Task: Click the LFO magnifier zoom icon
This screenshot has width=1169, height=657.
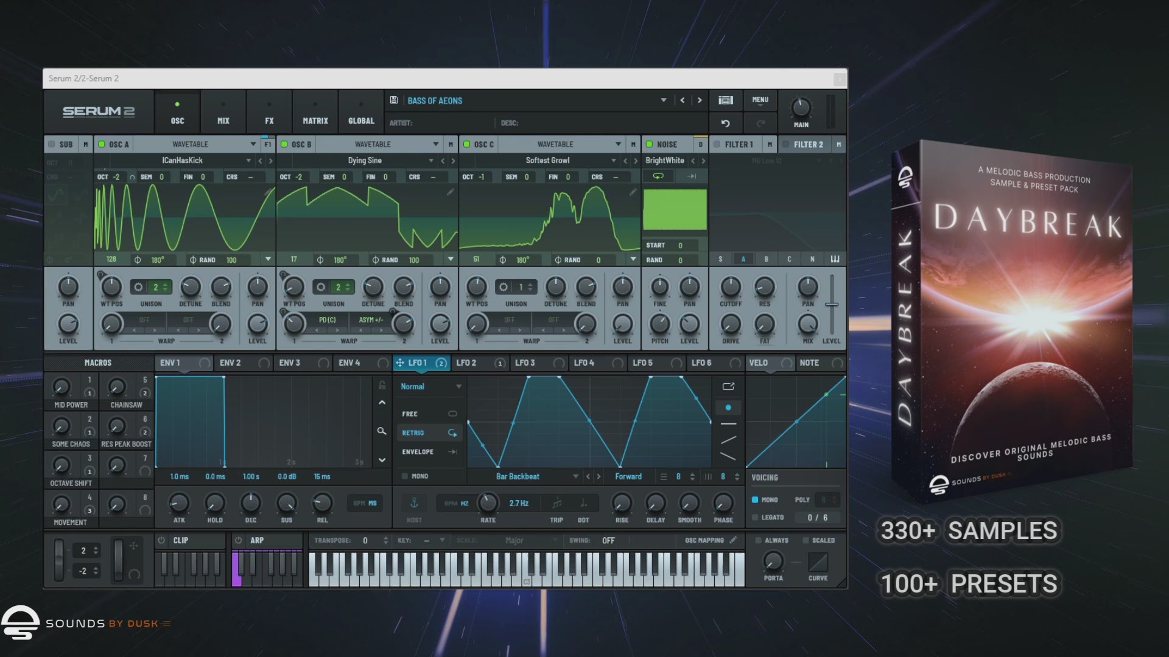Action: [x=382, y=431]
